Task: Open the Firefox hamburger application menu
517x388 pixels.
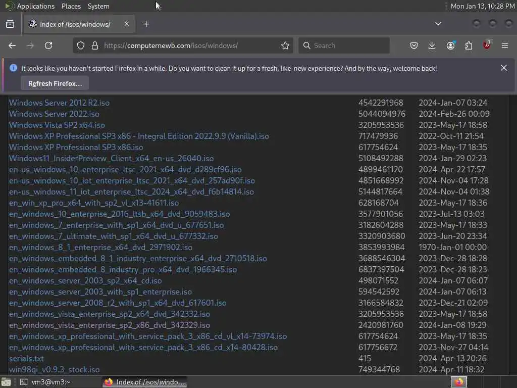Action: click(505, 45)
